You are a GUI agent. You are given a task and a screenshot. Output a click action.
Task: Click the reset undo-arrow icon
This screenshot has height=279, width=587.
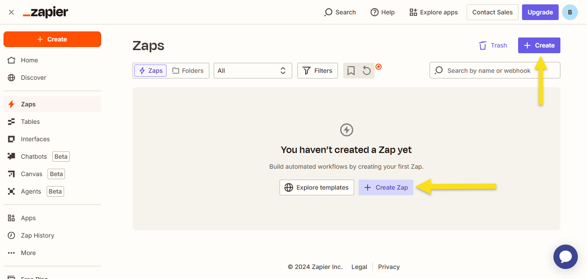click(367, 71)
